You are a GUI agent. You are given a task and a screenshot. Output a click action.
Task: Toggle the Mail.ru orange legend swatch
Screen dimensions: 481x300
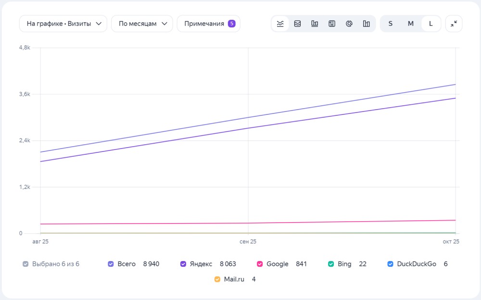[217, 279]
